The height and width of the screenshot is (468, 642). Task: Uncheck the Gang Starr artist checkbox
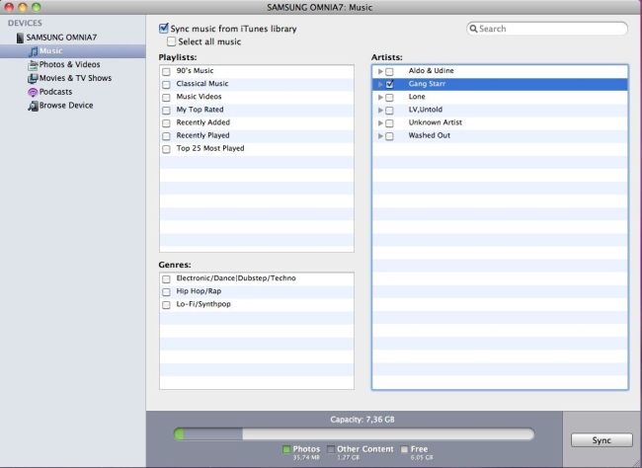point(390,85)
